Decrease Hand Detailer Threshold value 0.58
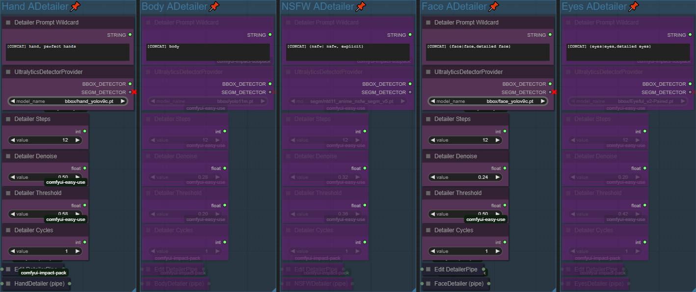This screenshot has height=292, width=696. click(x=13, y=214)
